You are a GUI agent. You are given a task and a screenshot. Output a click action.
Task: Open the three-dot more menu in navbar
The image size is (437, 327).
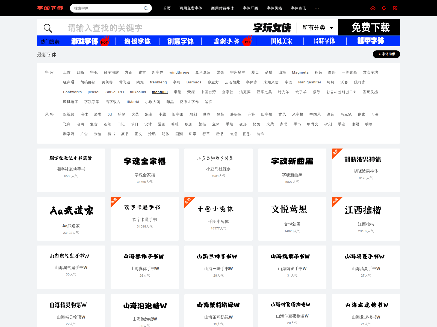(317, 8)
